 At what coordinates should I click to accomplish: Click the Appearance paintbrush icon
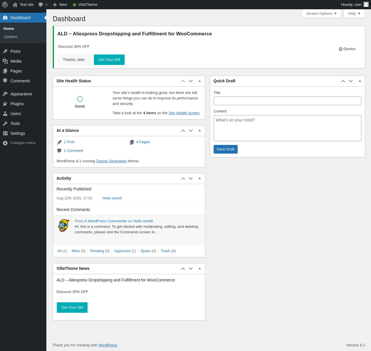click(5, 94)
